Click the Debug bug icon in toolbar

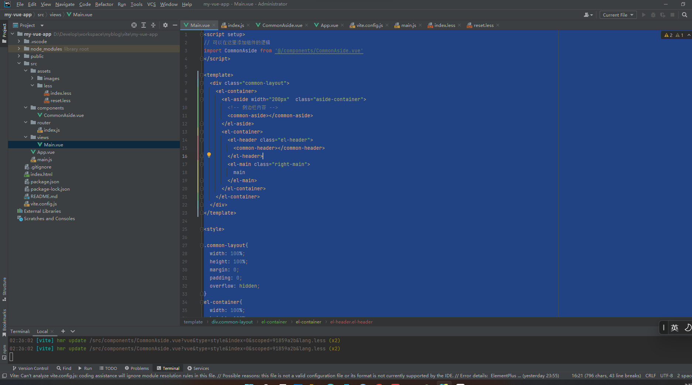[653, 15]
